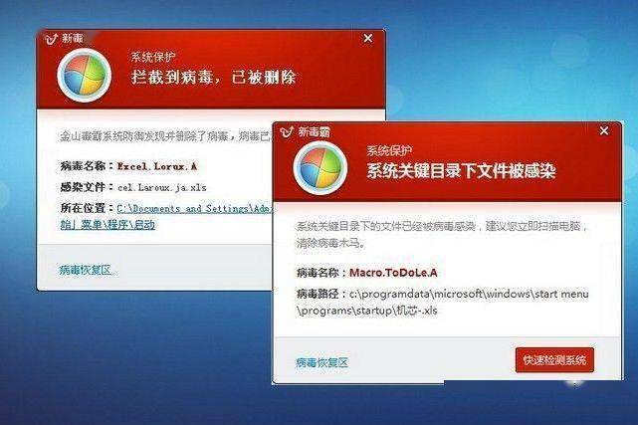Click the Windows shield icon beside 系统关键目录下文件被感染
The height and width of the screenshot is (425, 638).
tap(320, 168)
